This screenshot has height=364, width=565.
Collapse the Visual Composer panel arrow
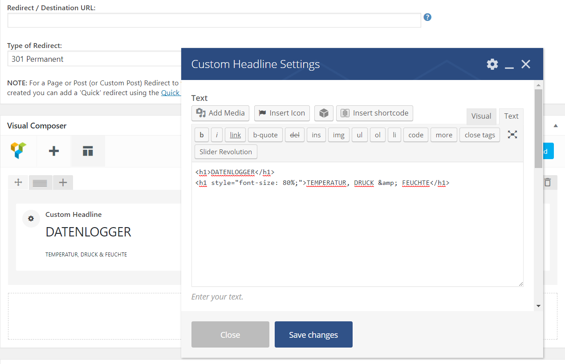[556, 126]
